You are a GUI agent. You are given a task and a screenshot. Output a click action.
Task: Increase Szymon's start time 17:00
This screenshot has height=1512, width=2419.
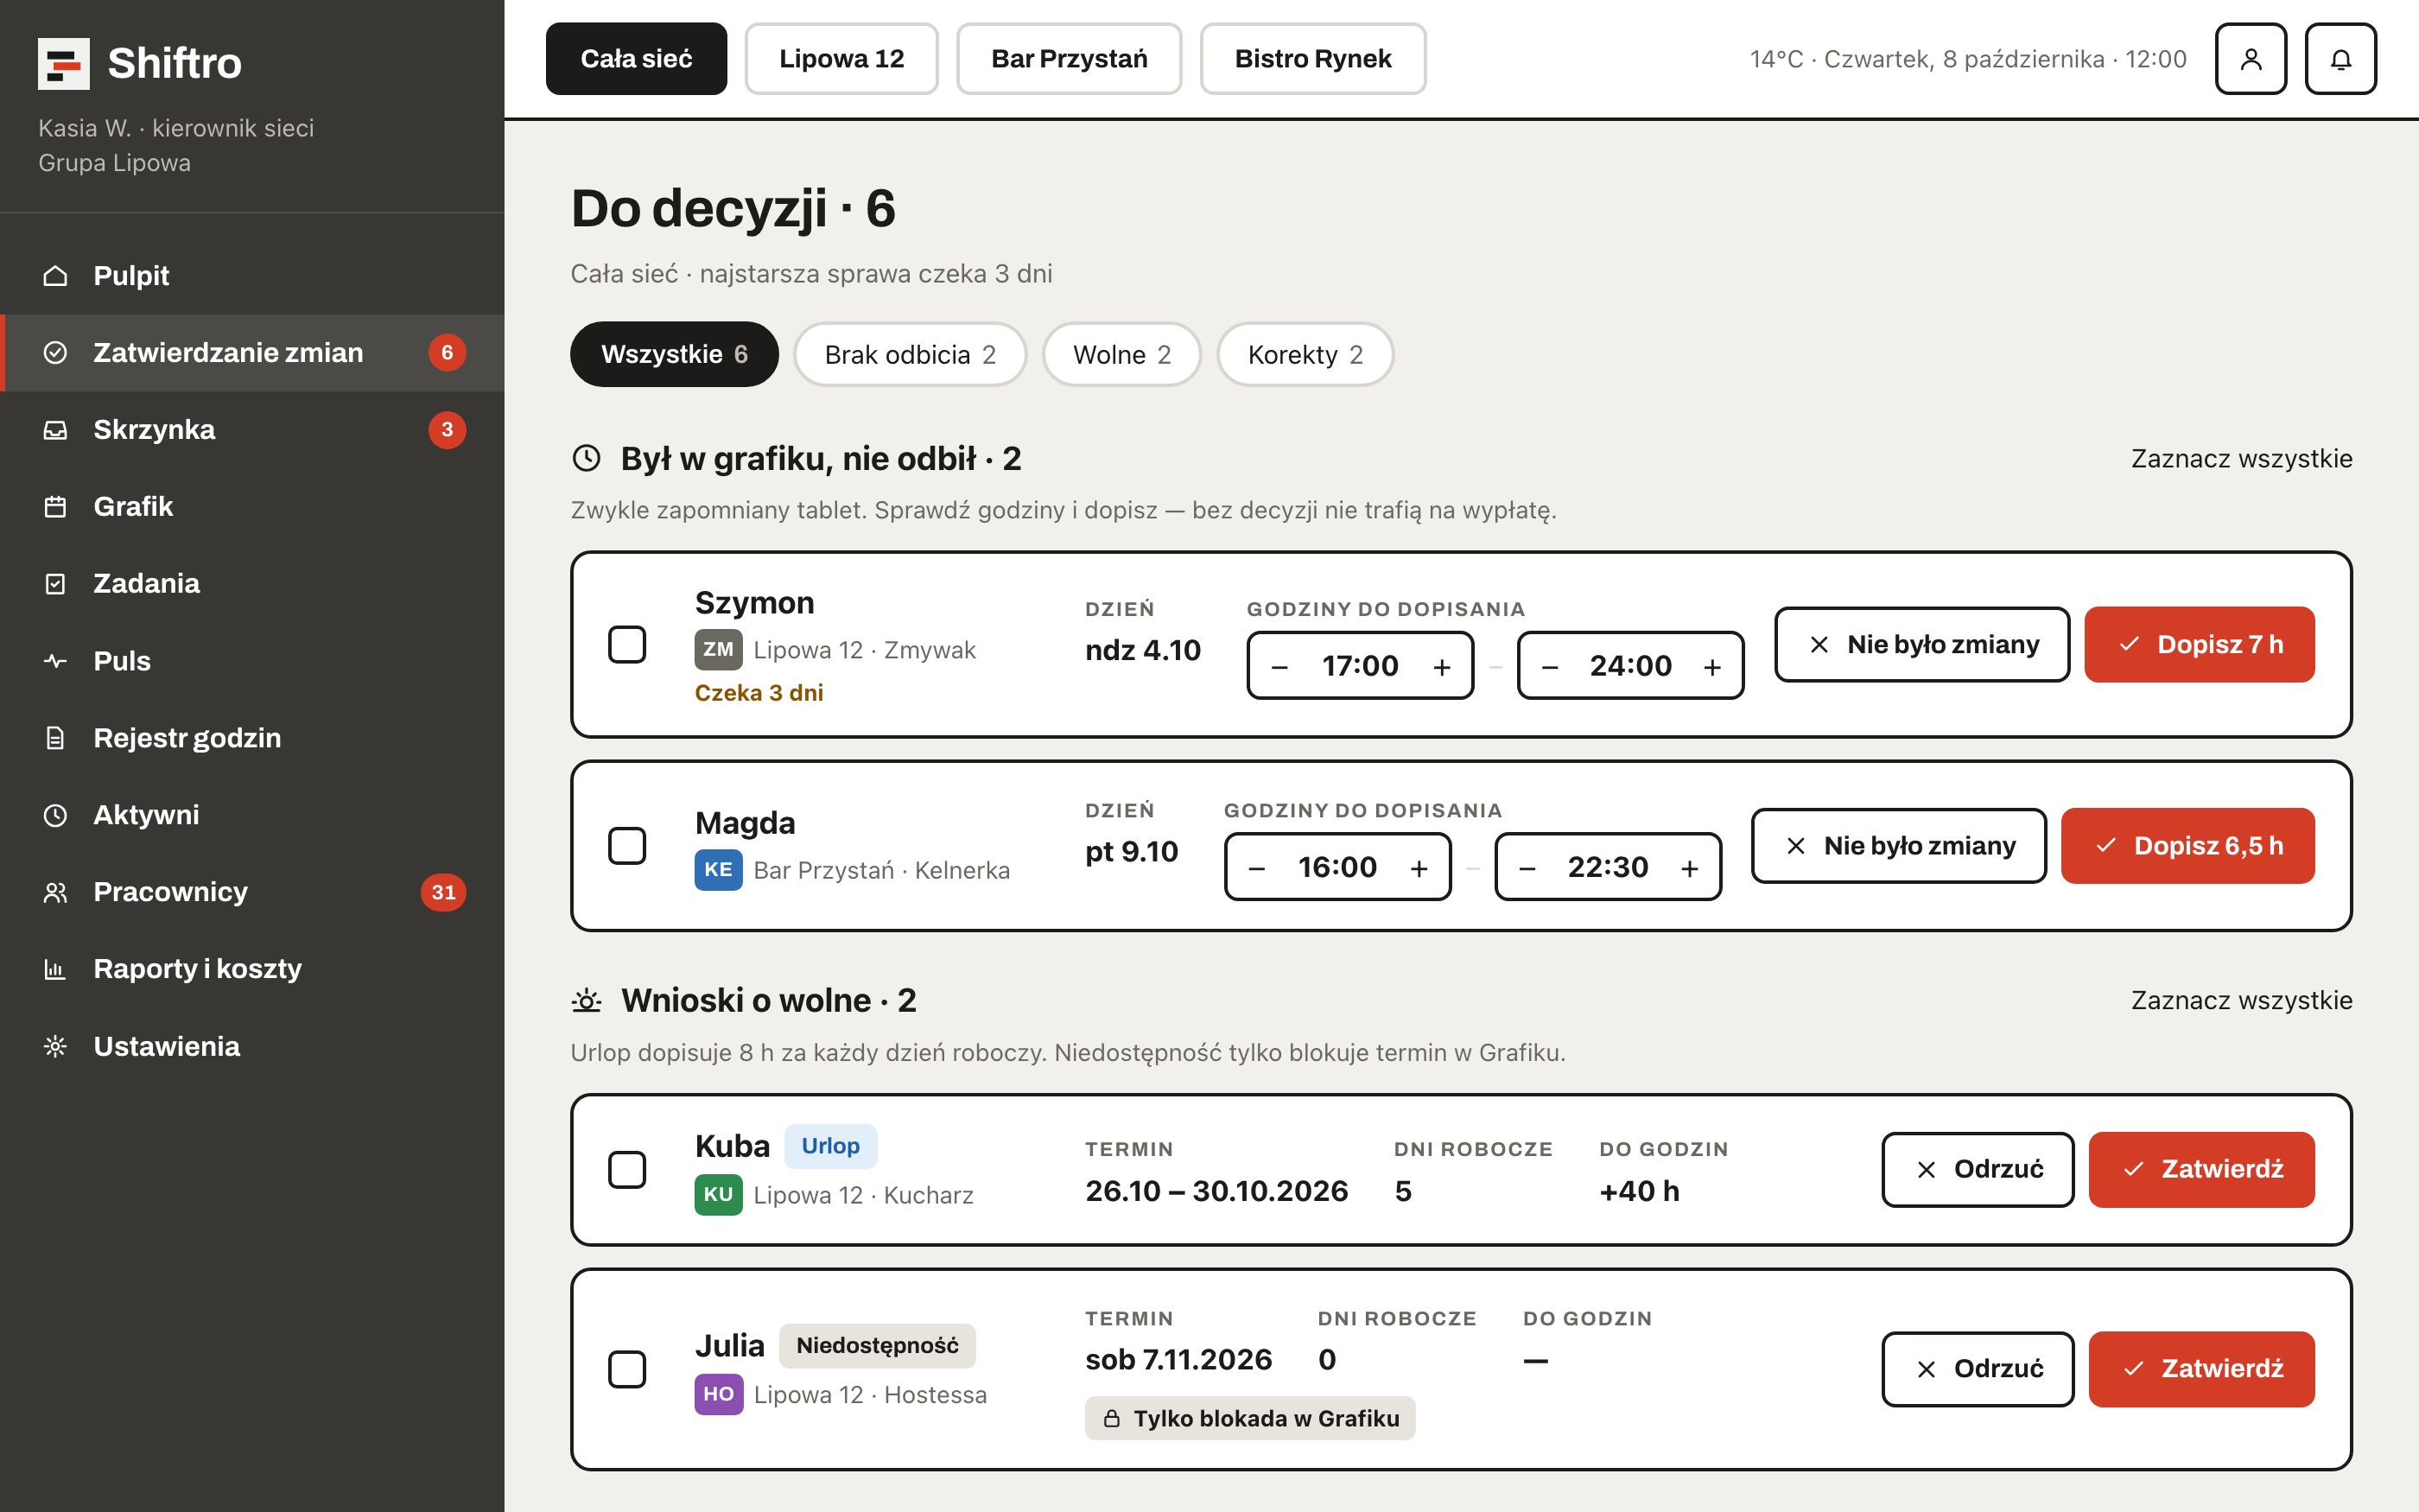pyautogui.click(x=1441, y=666)
